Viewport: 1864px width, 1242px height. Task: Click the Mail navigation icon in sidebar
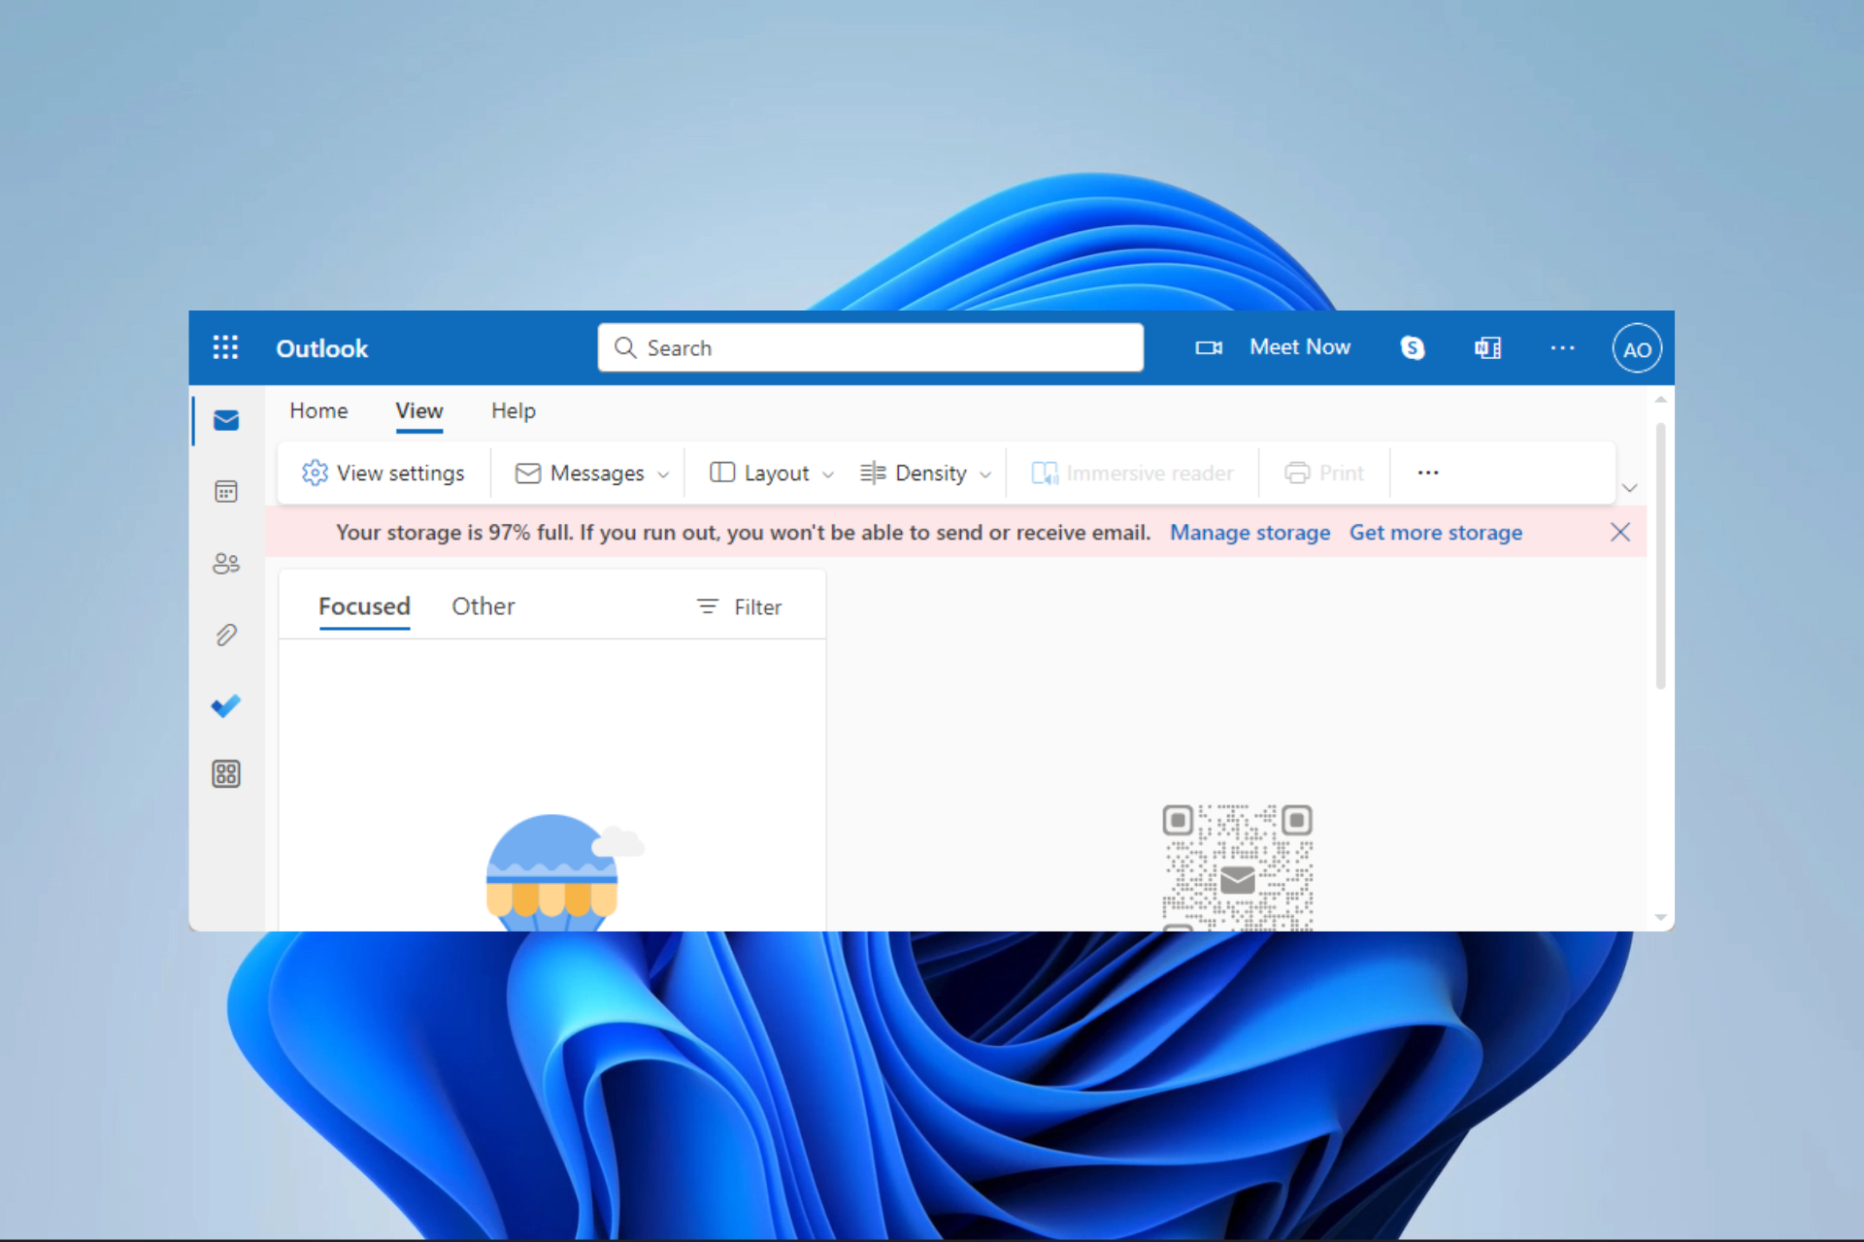tap(226, 417)
